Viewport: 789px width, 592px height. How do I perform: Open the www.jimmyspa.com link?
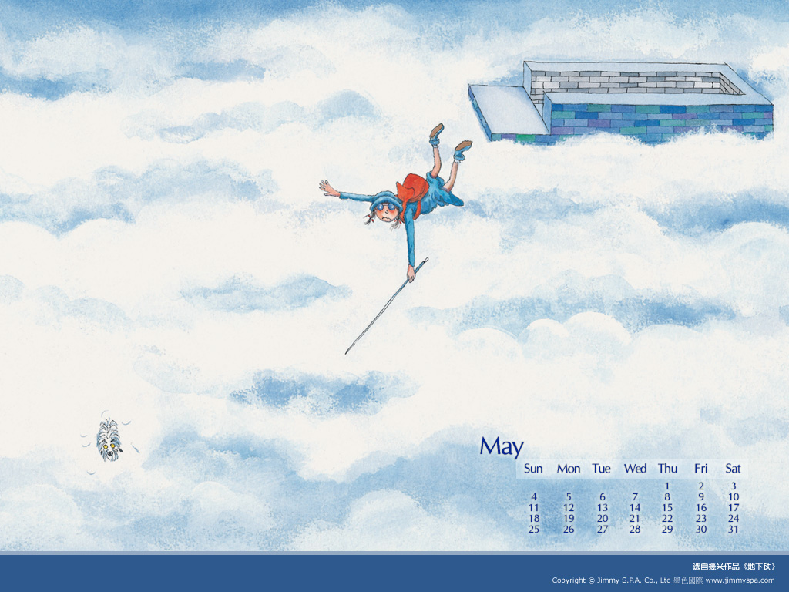coord(740,580)
